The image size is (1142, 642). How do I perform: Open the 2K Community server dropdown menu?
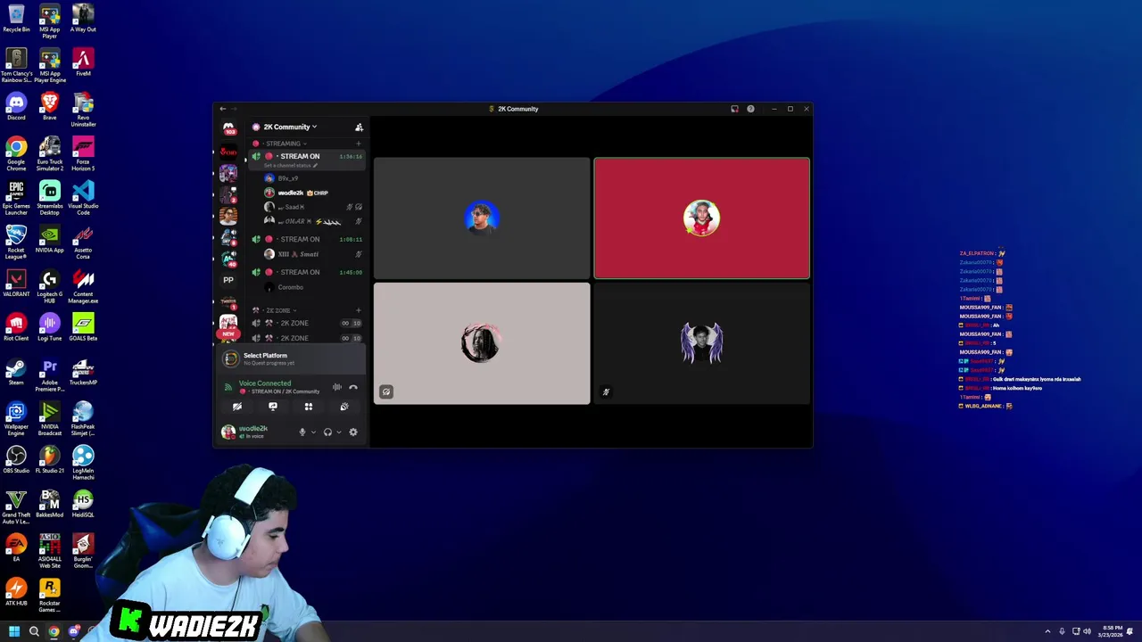[290, 127]
